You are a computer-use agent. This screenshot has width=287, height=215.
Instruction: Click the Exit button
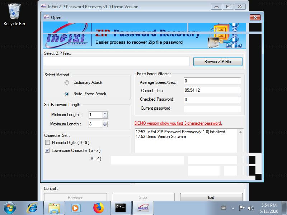pos(211,197)
